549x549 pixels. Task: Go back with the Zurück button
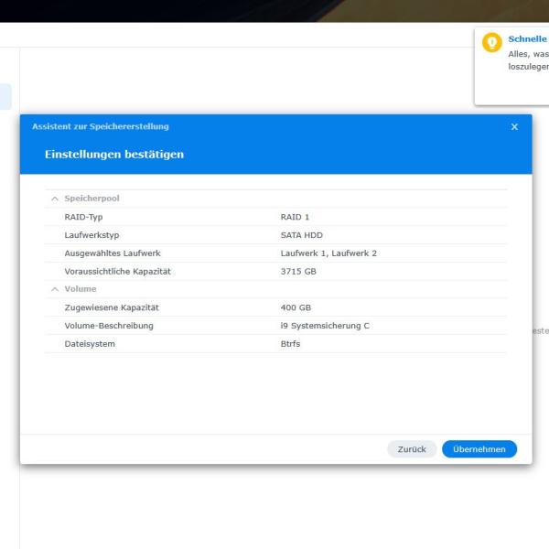[412, 449]
